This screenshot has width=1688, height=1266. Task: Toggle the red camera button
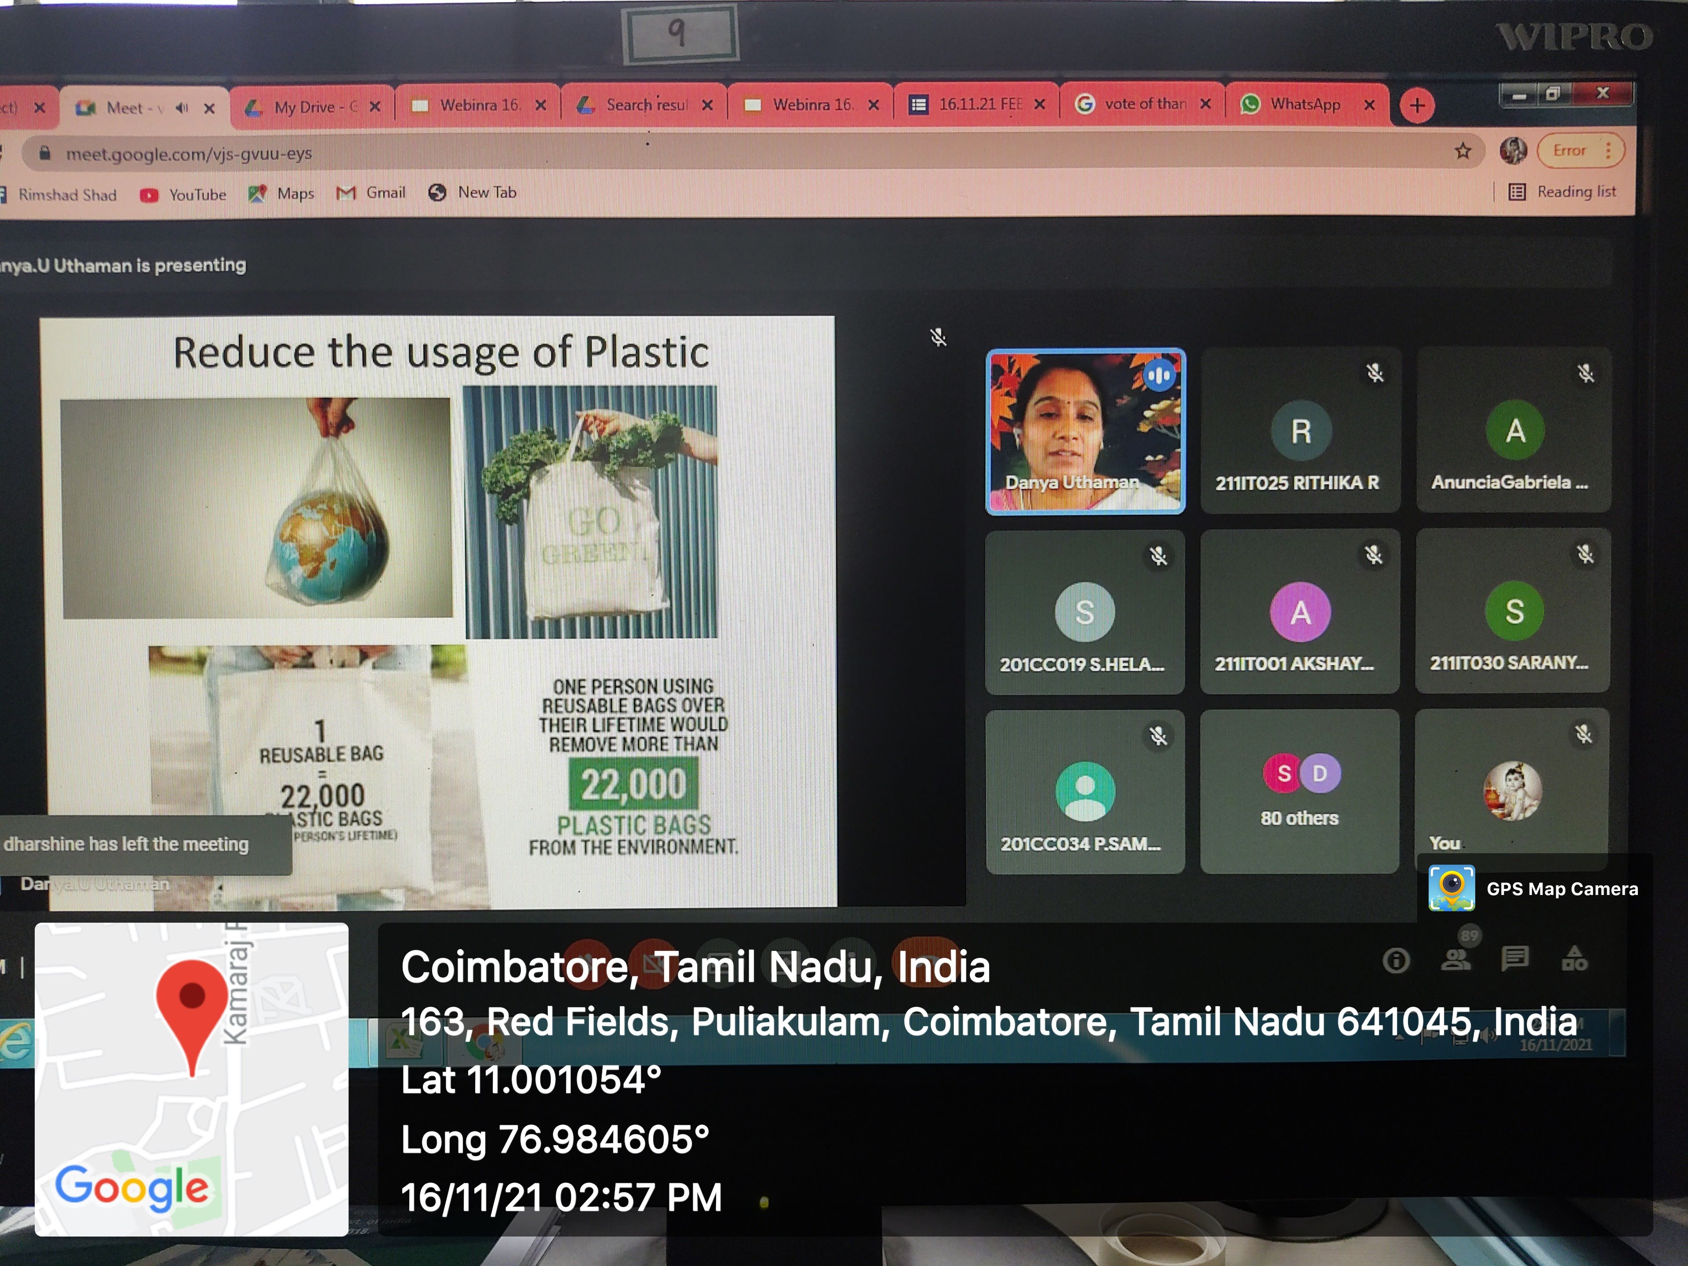coord(653,963)
